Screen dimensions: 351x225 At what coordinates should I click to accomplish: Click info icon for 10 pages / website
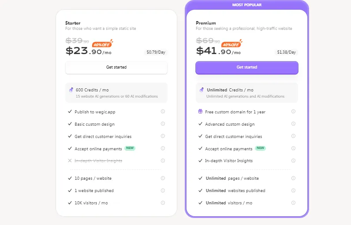163,178
